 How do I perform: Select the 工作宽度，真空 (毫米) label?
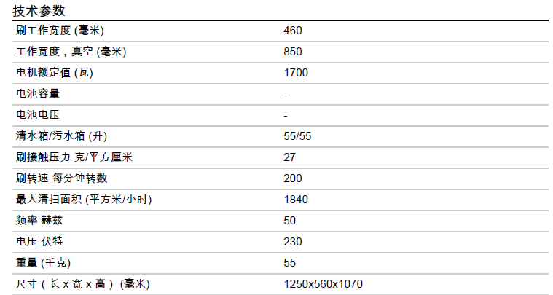click(67, 52)
